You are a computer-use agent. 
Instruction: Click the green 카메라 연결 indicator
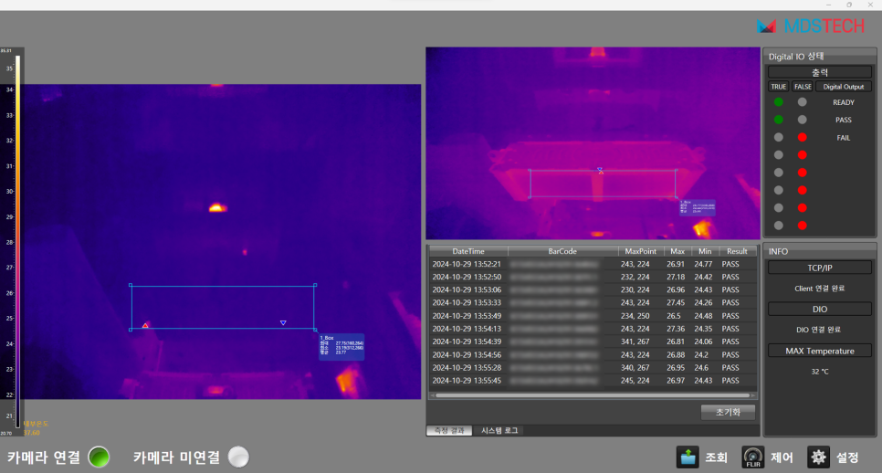pos(100,457)
